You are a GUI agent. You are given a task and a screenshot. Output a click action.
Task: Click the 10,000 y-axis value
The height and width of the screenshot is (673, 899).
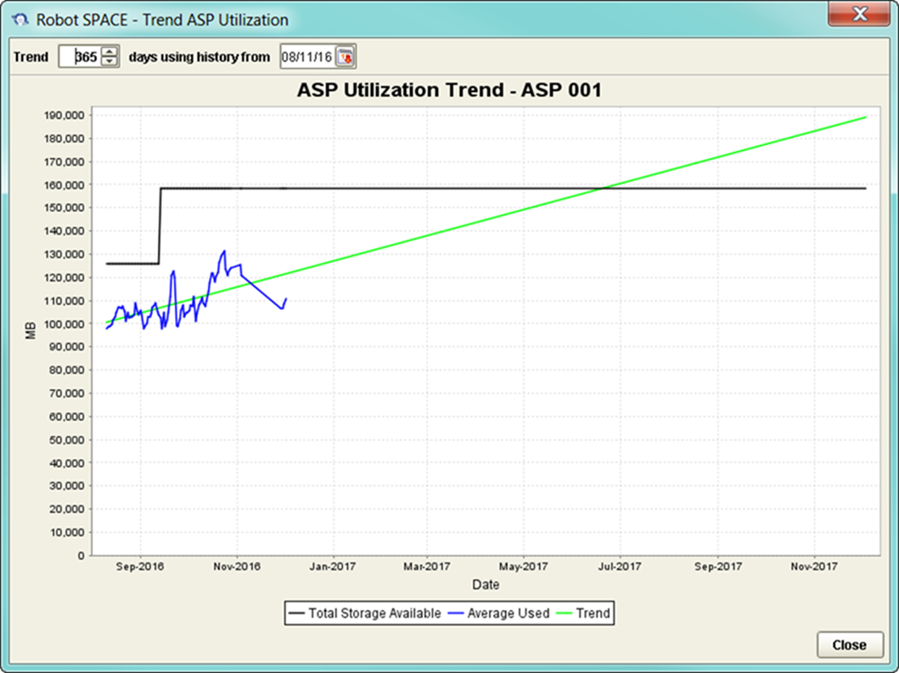tap(66, 532)
